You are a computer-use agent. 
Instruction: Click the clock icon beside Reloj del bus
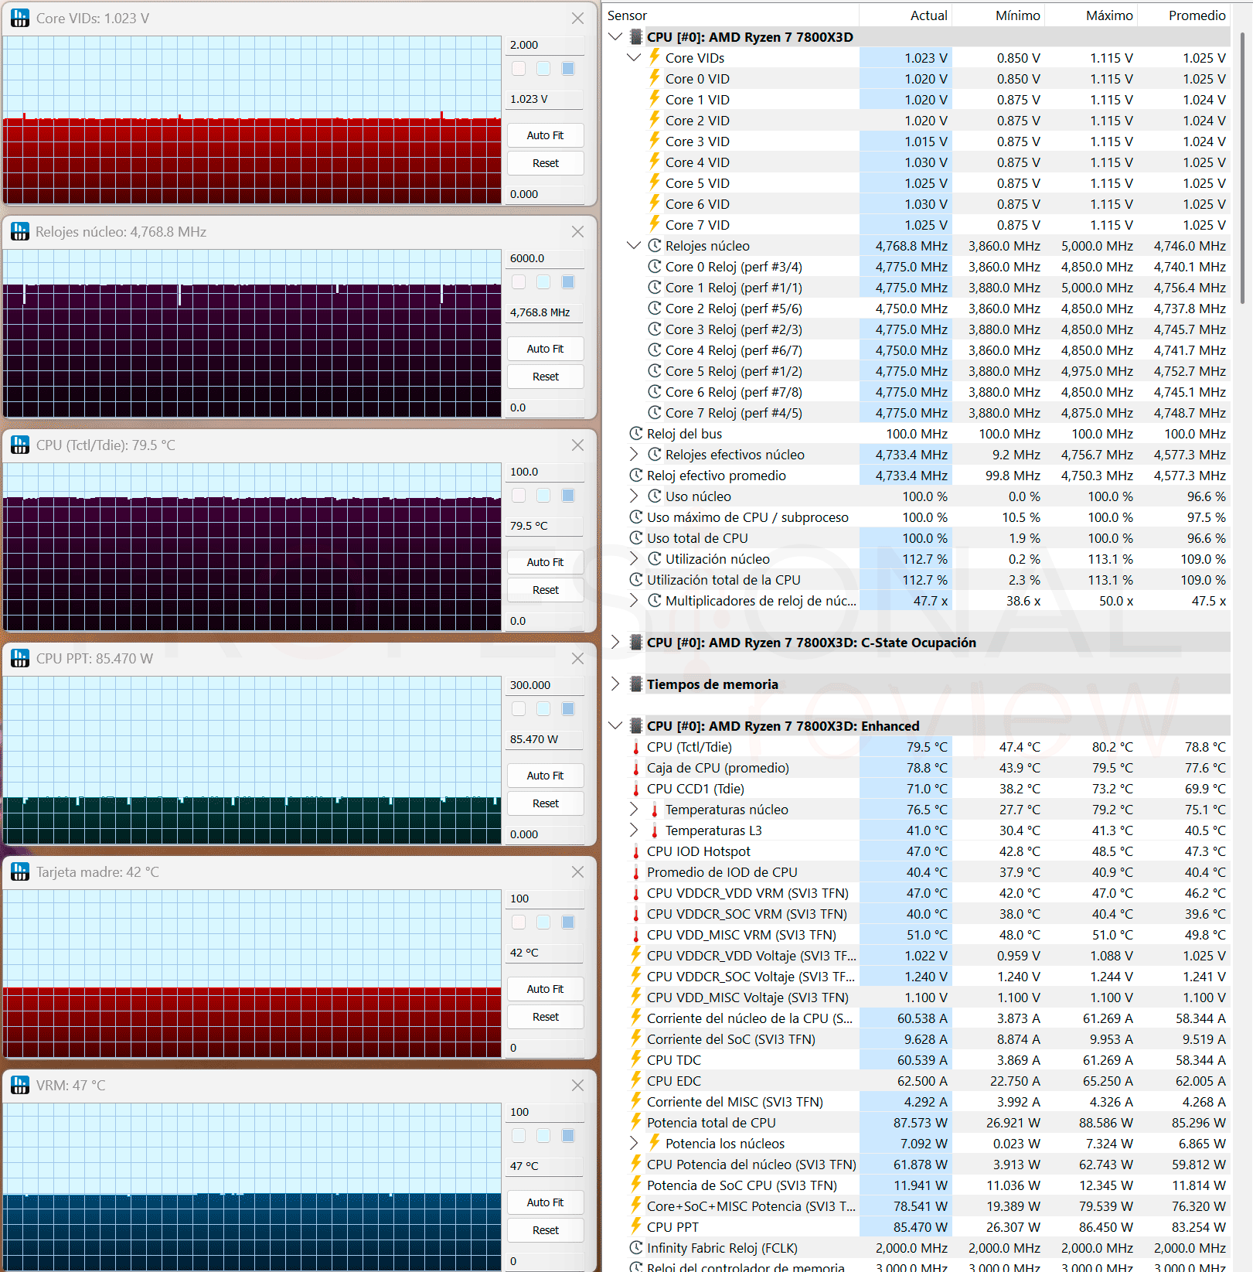coord(635,433)
